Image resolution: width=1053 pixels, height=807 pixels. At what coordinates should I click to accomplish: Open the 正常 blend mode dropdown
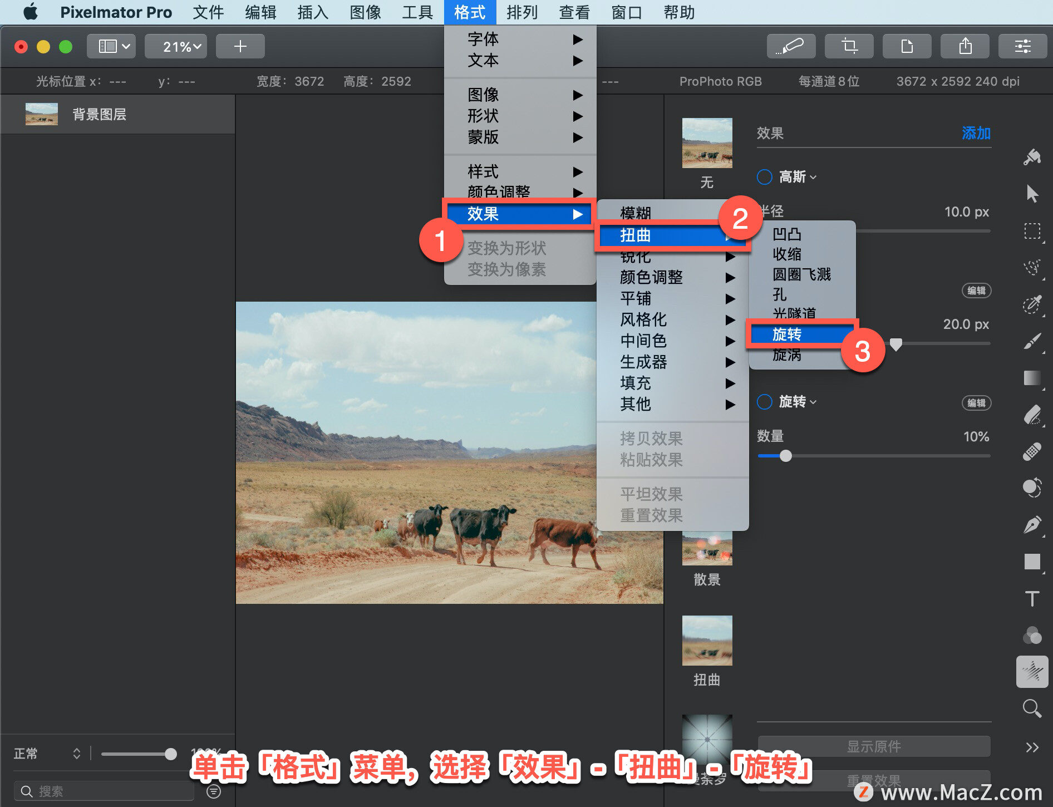(x=47, y=754)
